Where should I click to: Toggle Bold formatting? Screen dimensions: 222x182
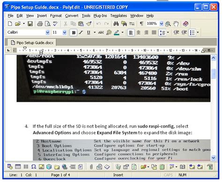click(x=74, y=32)
